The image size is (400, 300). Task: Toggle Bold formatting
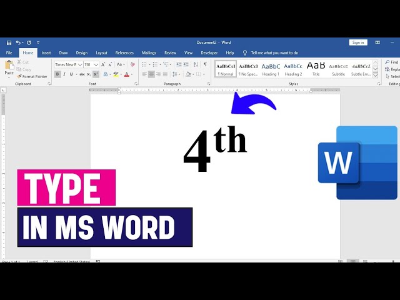point(57,74)
